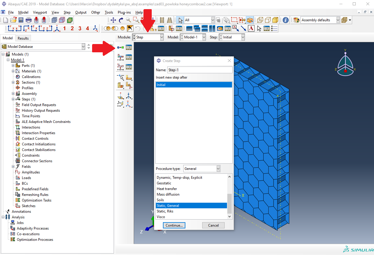Enable Wireframe render style
Viewport: 374px width, 255px height.
pos(260,20)
